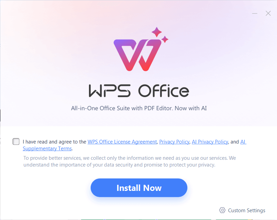Tick the license agreement checkbox
277x220 pixels.
click(x=16, y=141)
